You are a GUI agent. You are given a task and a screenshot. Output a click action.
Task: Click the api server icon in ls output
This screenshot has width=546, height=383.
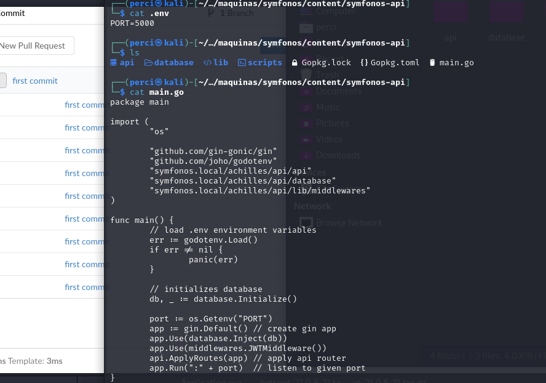pos(114,63)
